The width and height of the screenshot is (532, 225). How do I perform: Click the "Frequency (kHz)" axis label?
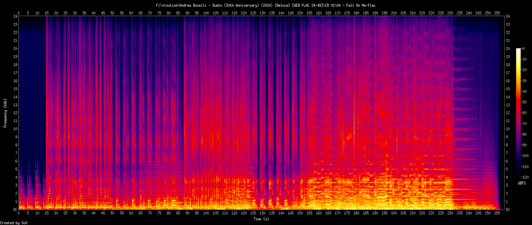(5, 113)
